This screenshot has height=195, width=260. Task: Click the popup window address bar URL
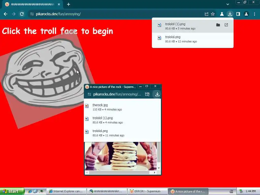(x=117, y=94)
